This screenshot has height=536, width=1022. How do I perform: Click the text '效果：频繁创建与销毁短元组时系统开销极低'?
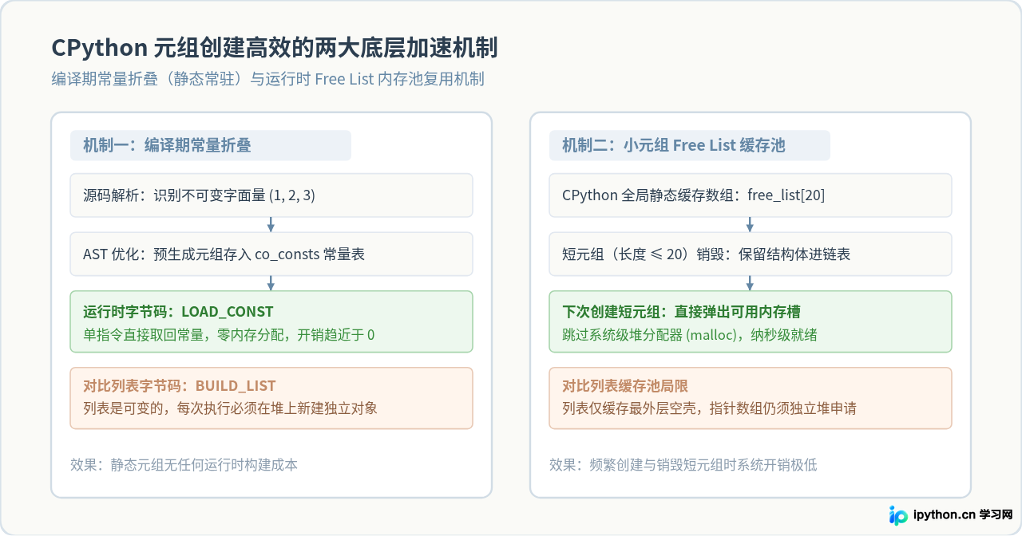pyautogui.click(x=683, y=464)
